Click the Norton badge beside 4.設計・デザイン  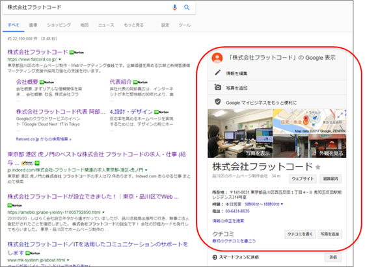coord(161,112)
